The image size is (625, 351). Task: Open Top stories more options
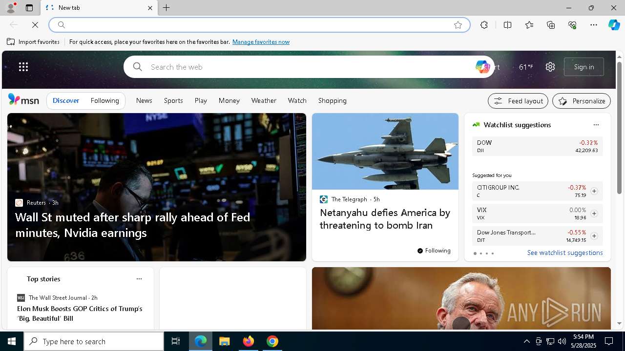[x=139, y=279]
